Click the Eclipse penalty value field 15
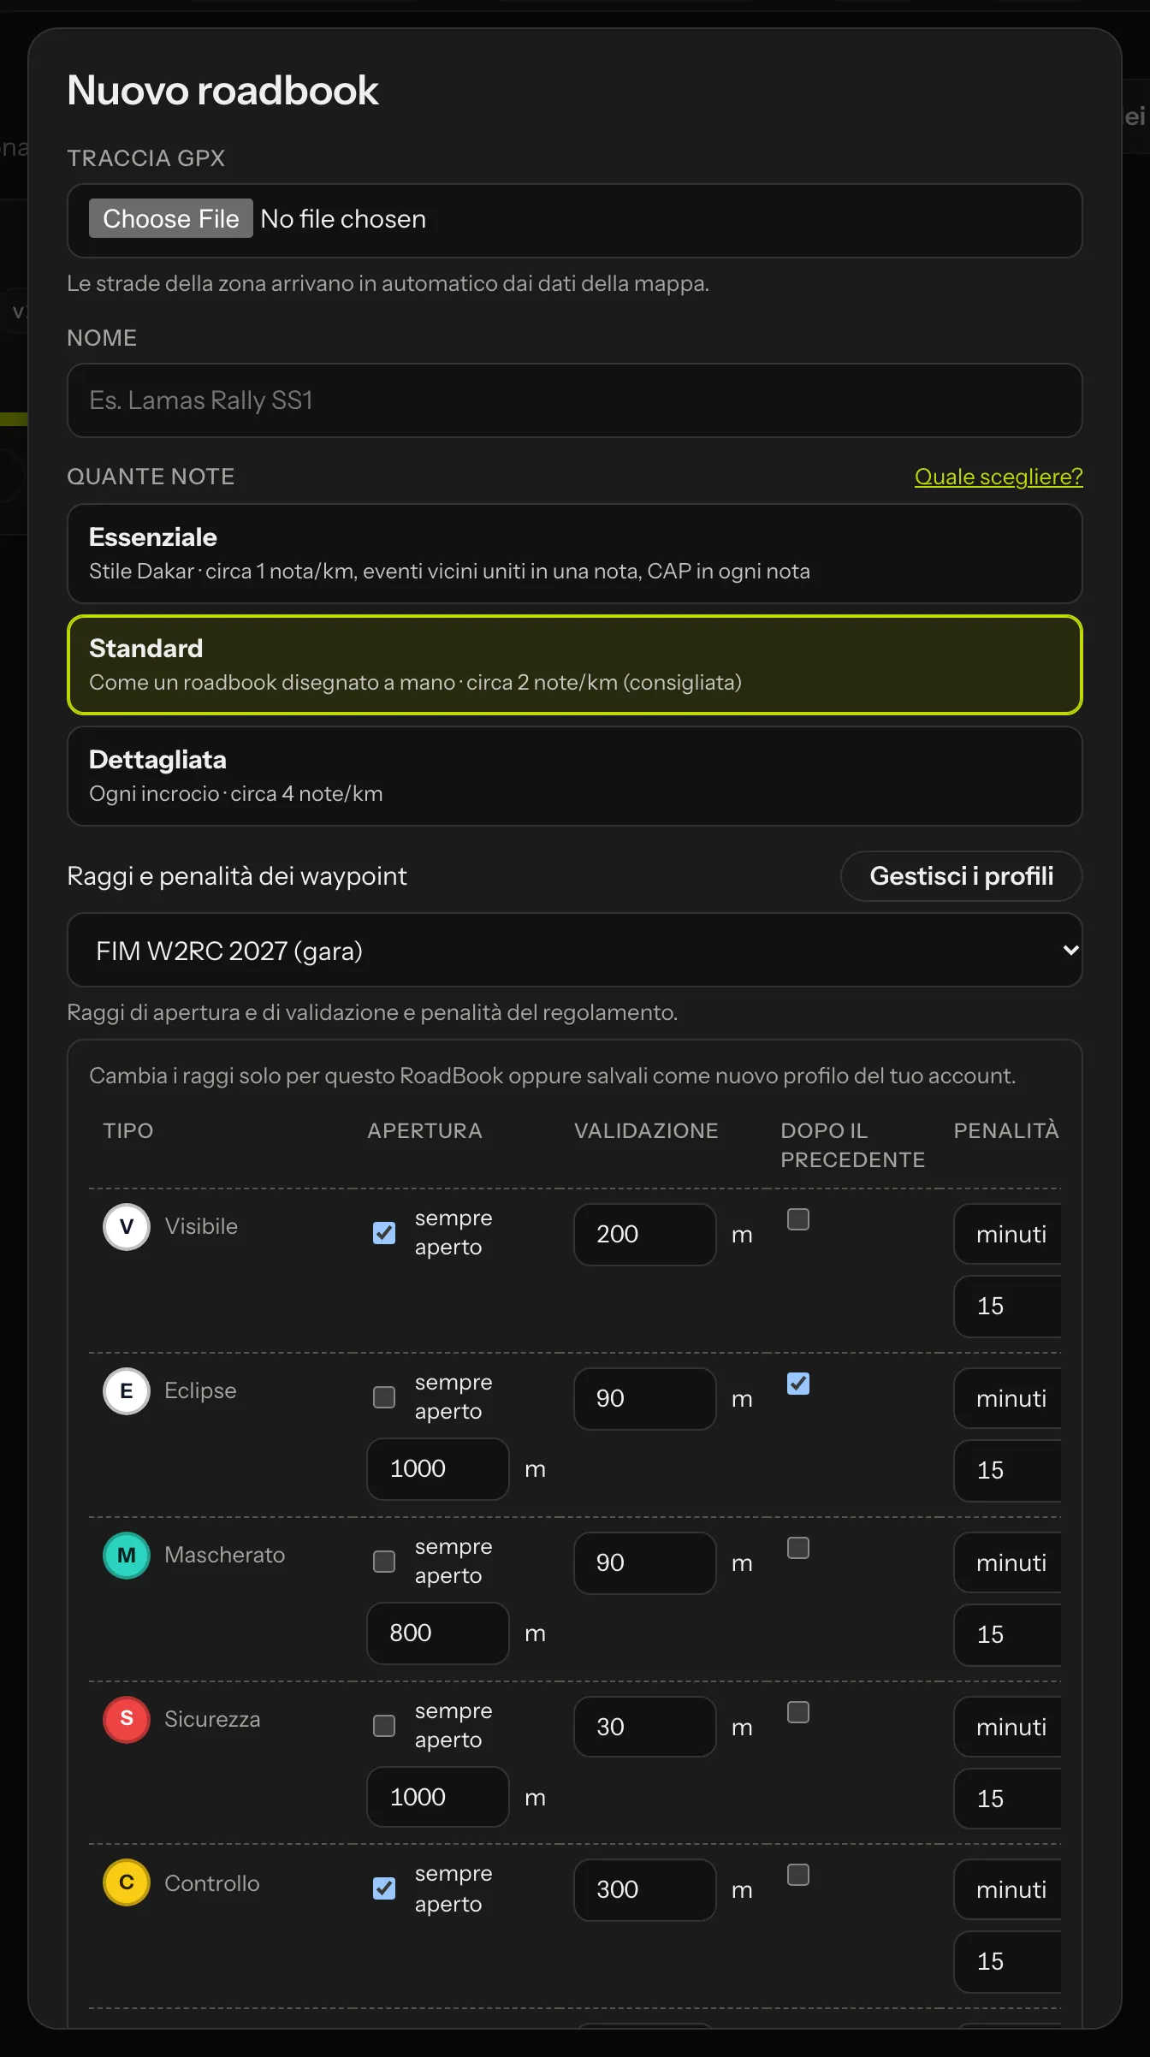Image resolution: width=1150 pixels, height=2057 pixels. pos(1008,1470)
